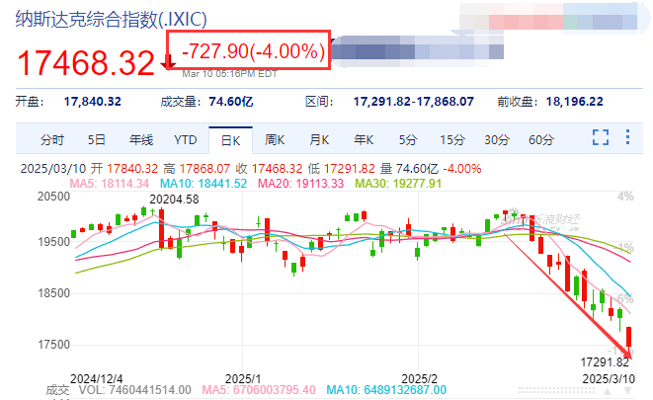Screen dimensions: 653x400
Task: Click the 区间 value 17,291.82-17,868.07
Action: tap(414, 102)
